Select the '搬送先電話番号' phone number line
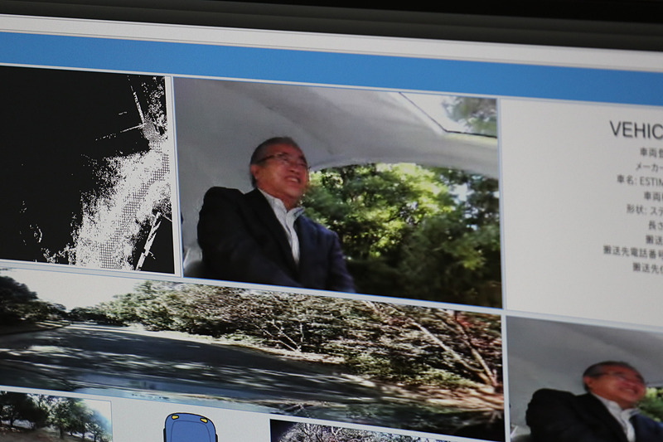This screenshot has width=663, height=442. tap(632, 251)
